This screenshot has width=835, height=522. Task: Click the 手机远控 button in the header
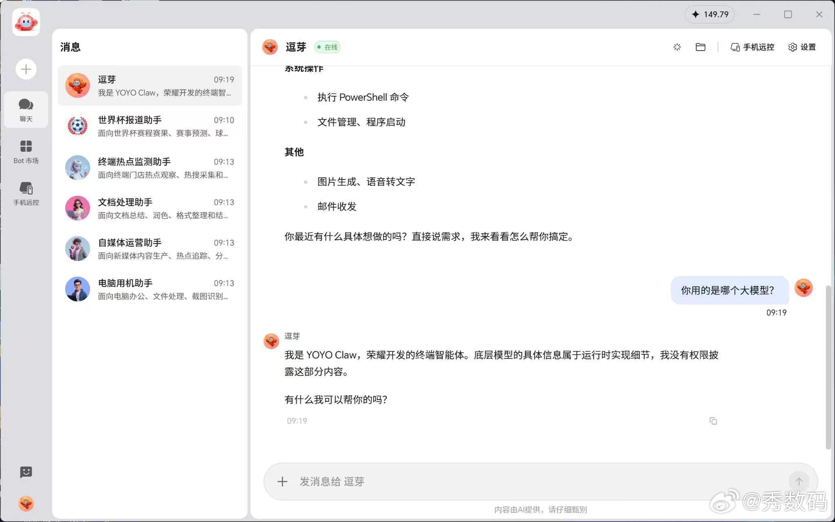pyautogui.click(x=752, y=47)
